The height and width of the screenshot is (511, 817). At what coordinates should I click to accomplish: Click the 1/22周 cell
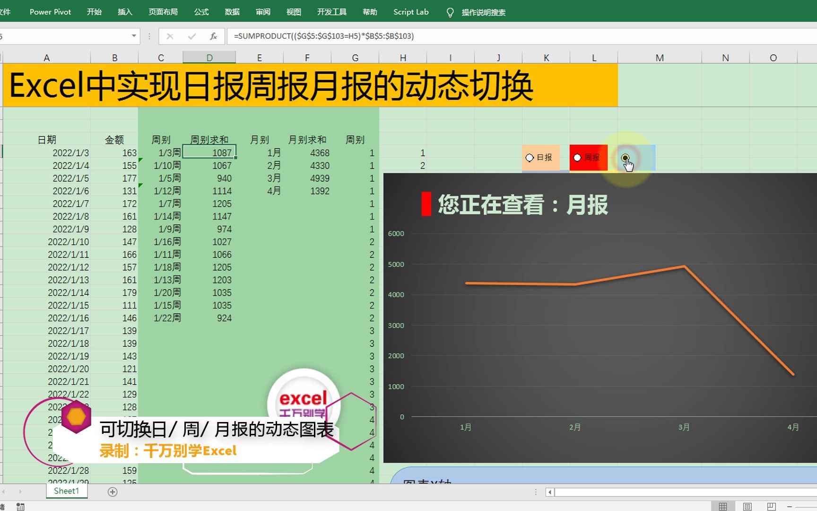[x=161, y=318]
